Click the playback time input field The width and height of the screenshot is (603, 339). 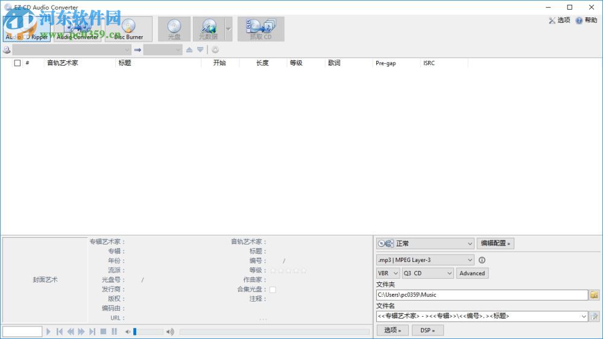click(22, 331)
